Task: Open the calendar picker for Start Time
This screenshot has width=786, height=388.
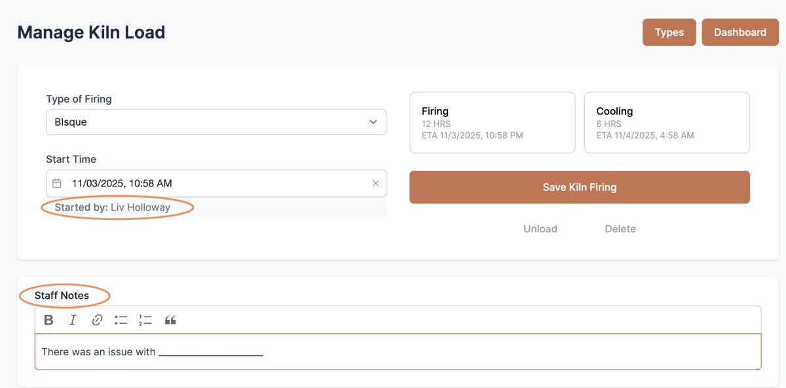Action: (57, 183)
